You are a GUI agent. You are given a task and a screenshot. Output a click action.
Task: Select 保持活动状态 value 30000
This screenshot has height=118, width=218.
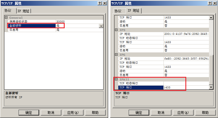(x=79, y=21)
